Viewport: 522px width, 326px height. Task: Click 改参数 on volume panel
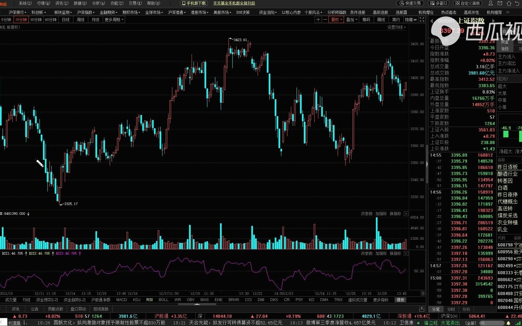367,214
